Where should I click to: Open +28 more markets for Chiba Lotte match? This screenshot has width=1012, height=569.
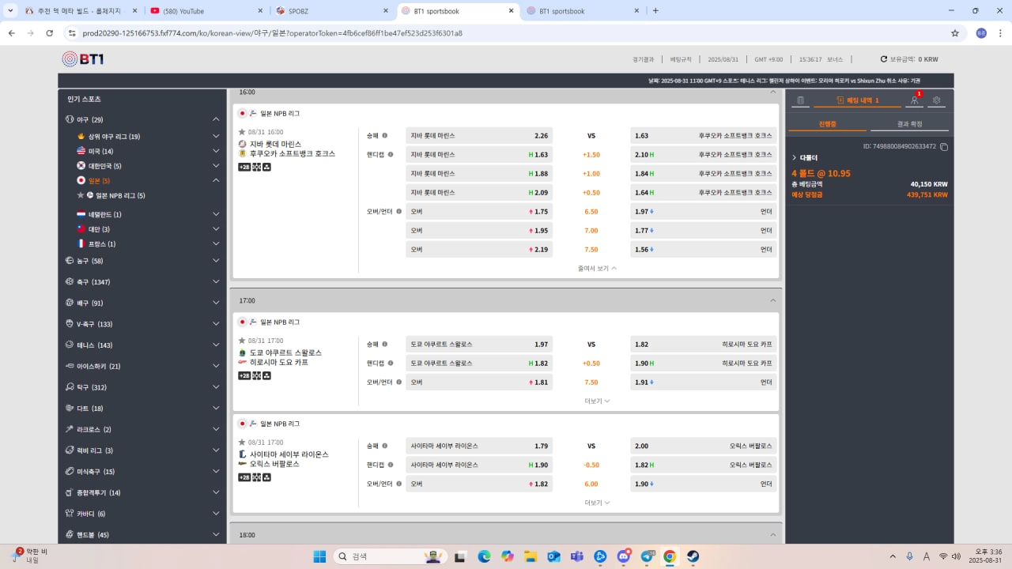[x=244, y=168]
